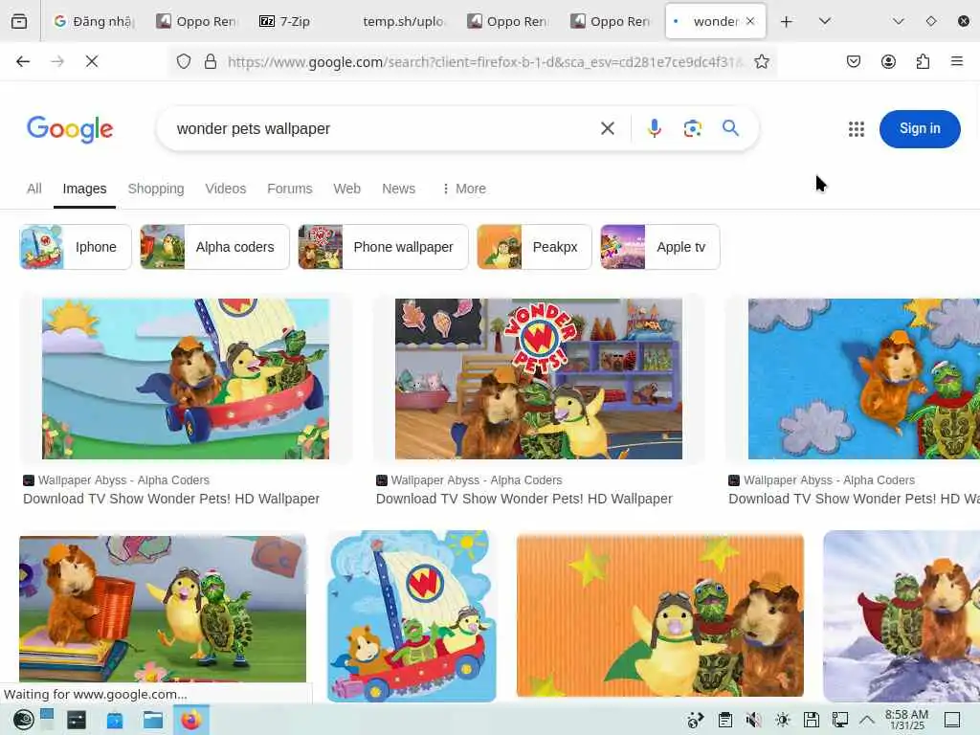Image resolution: width=980 pixels, height=735 pixels.
Task: Open Firefox account icon
Action: 888,61
